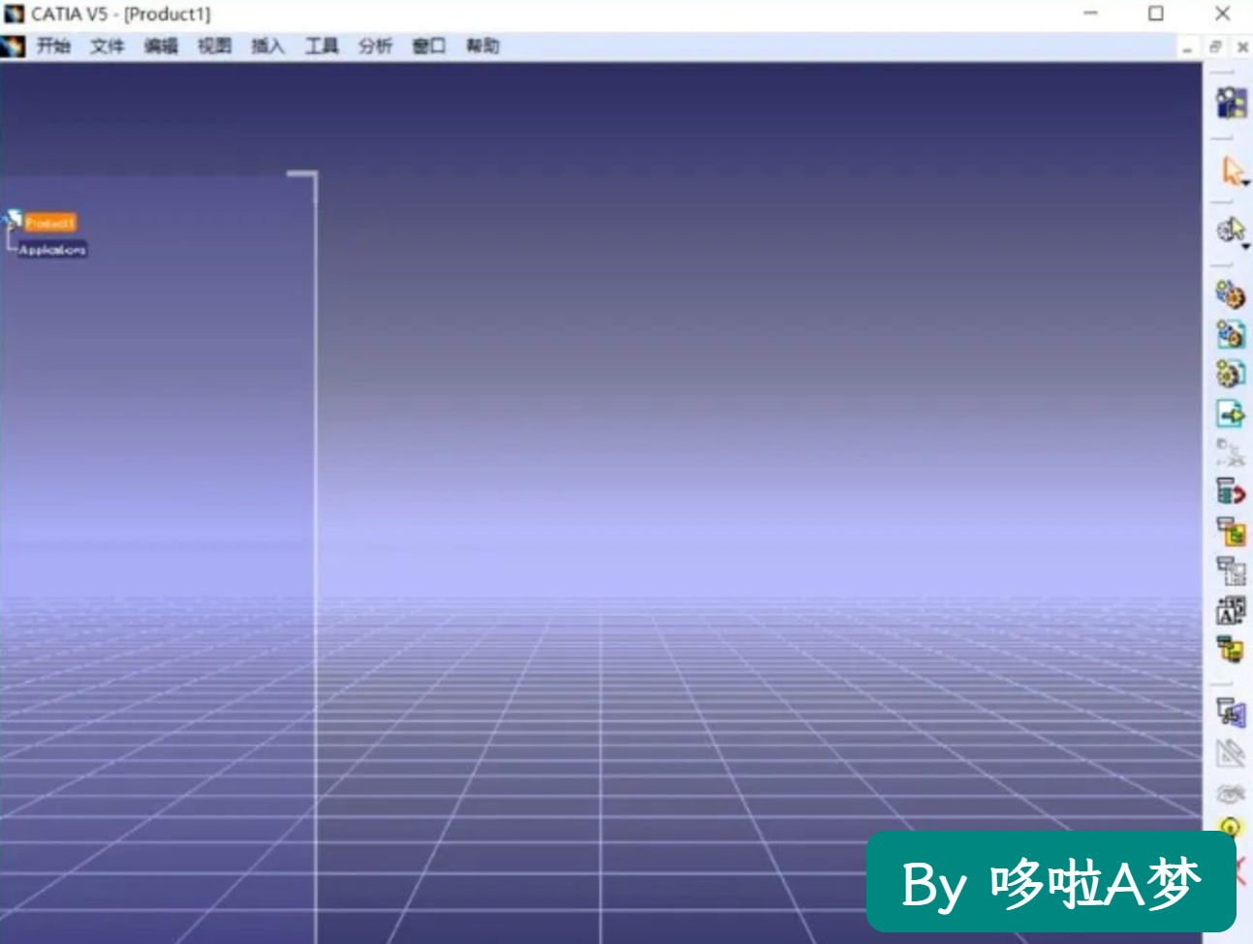Image resolution: width=1253 pixels, height=944 pixels.
Task: Open the 开始 menu
Action: tap(53, 46)
